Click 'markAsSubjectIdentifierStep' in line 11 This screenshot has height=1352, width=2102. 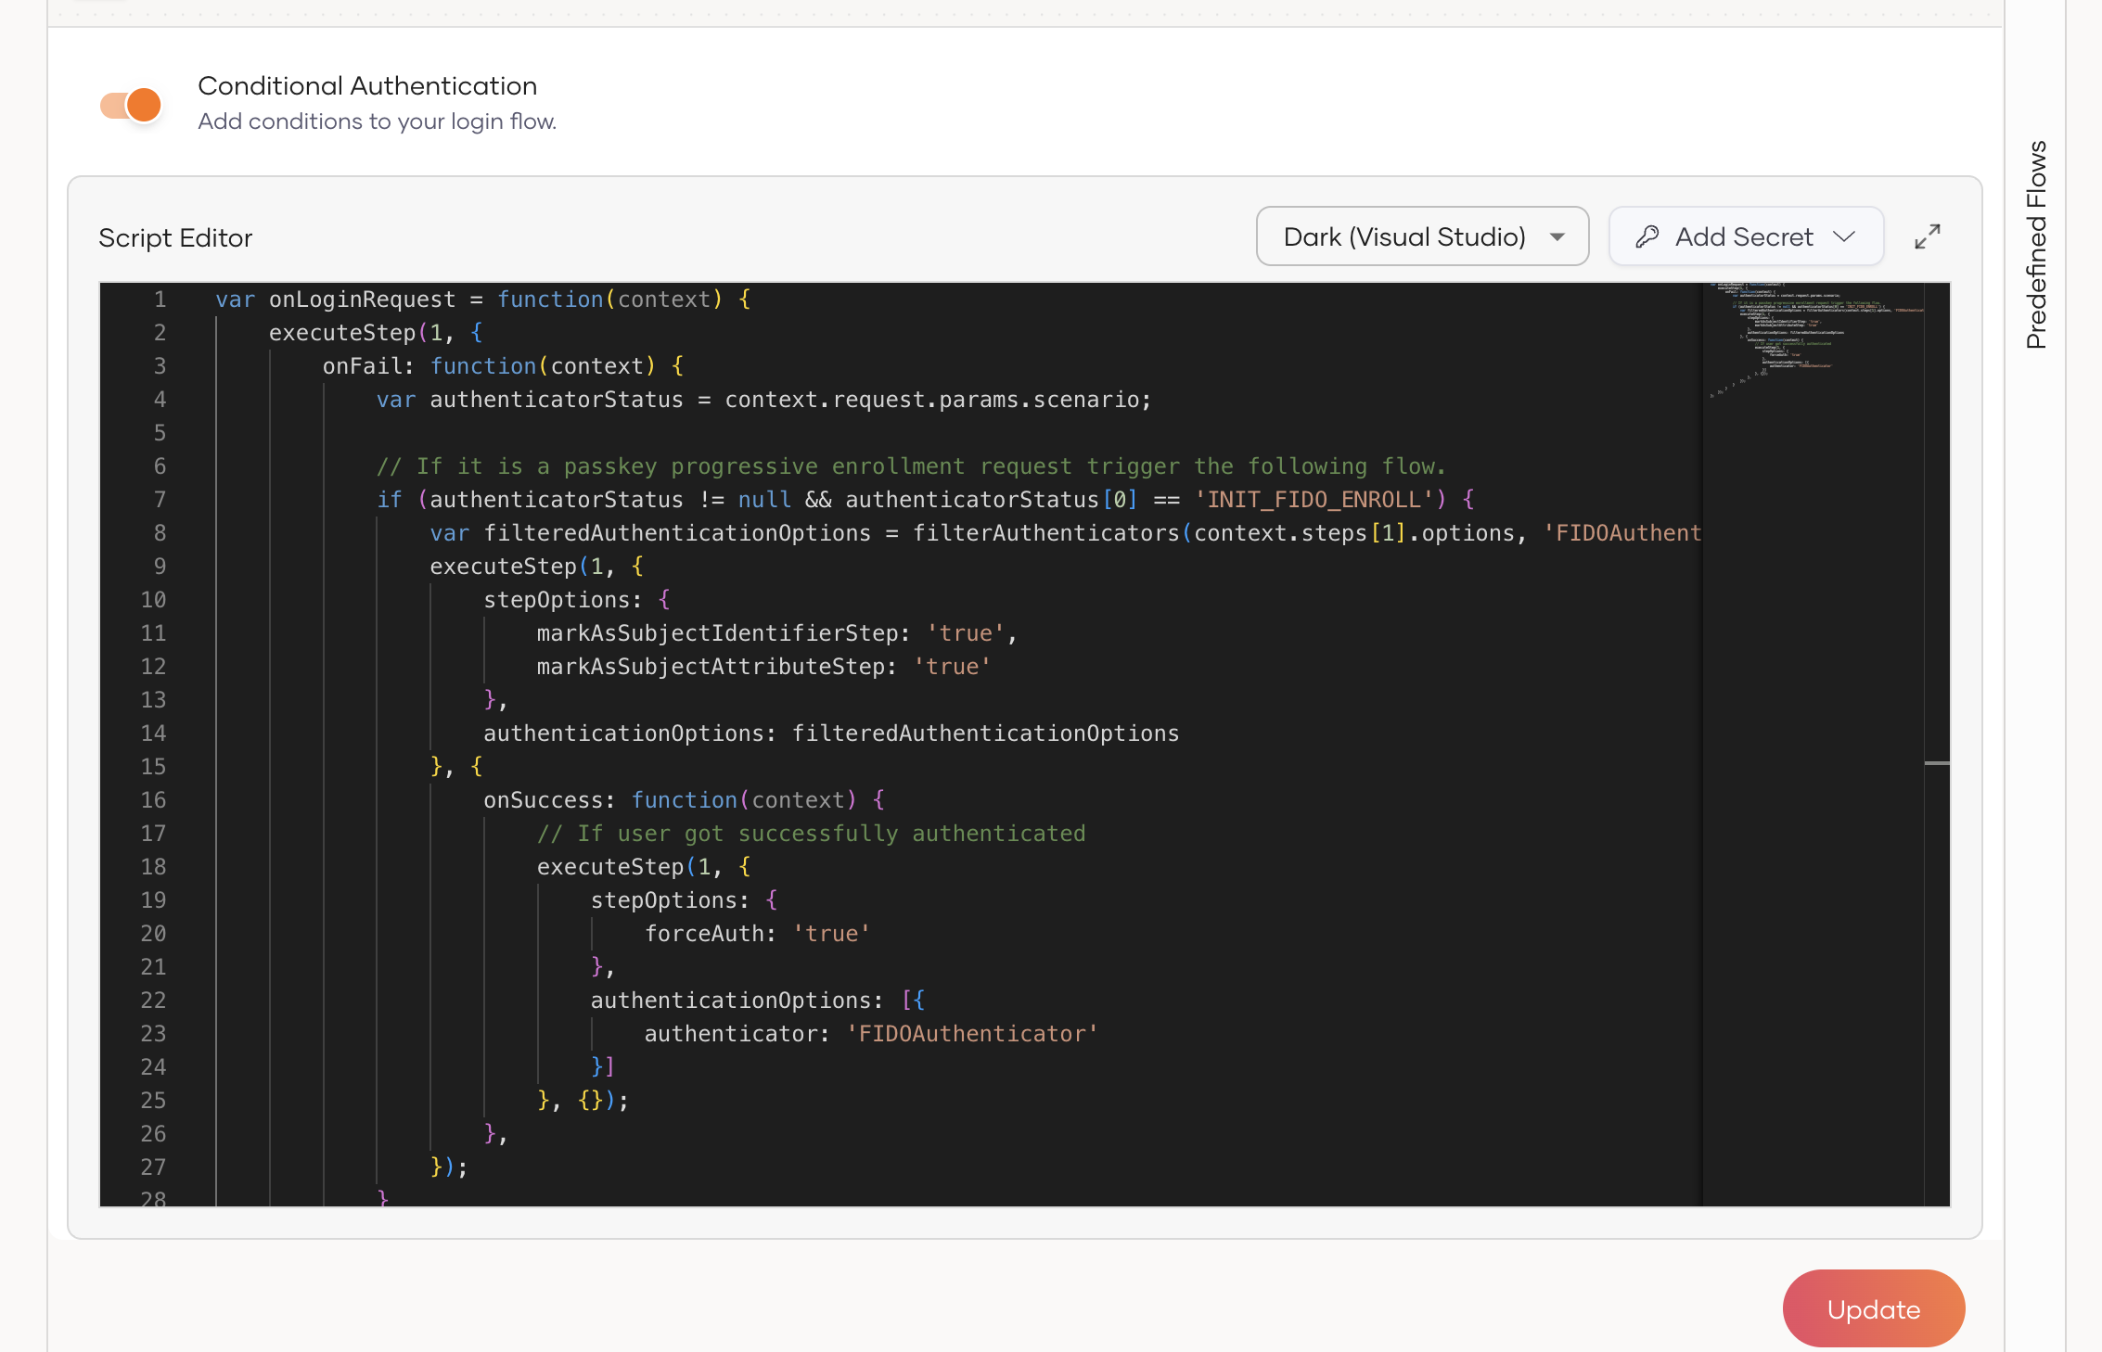(717, 633)
